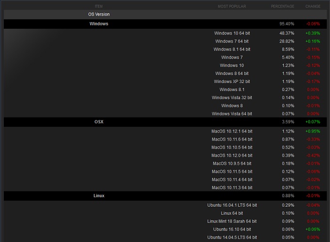330x242 pixels.
Task: Select the Linux Mint 18 Sarah 64 bit row
Action: [x=231, y=221]
